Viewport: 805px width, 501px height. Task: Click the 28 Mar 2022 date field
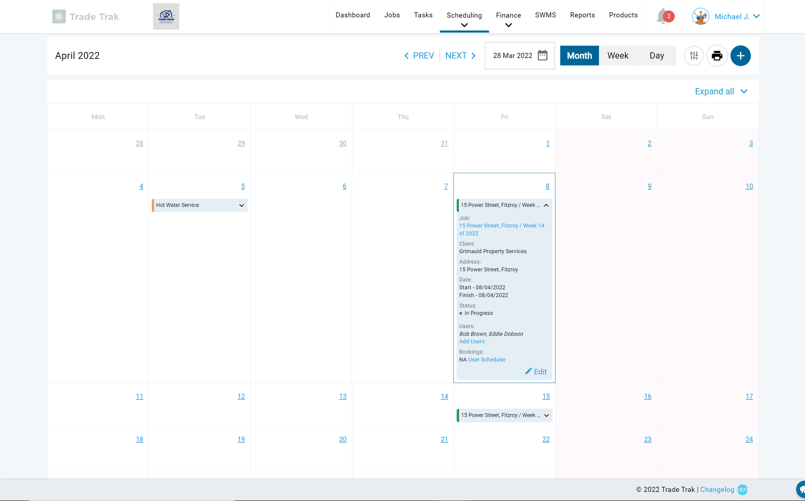click(512, 56)
